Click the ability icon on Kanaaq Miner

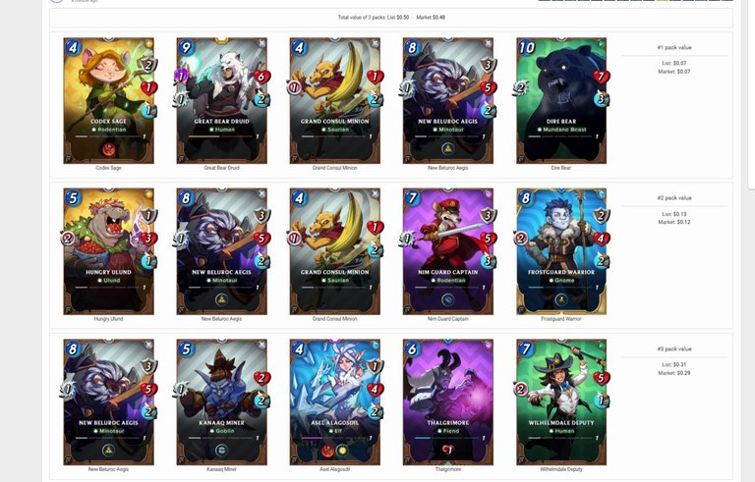click(x=222, y=451)
